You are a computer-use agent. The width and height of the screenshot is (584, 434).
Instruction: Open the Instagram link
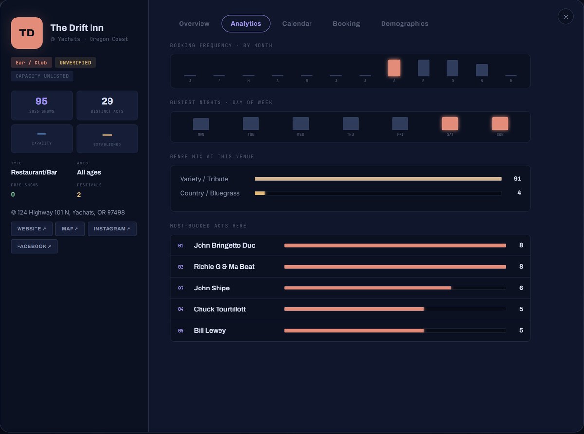(112, 229)
